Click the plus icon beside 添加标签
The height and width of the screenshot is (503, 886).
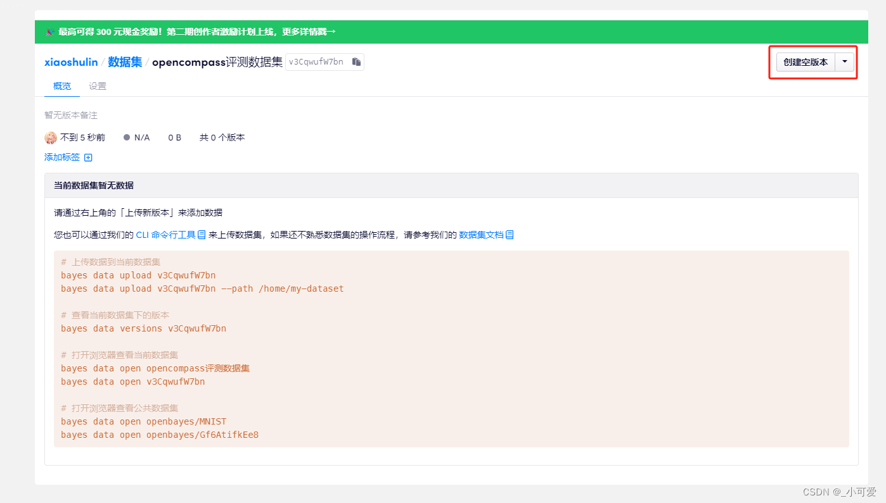click(x=88, y=157)
